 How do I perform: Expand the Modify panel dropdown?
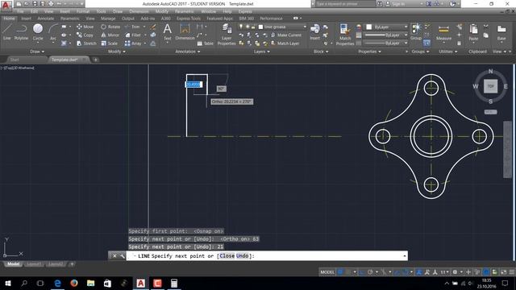(116, 52)
